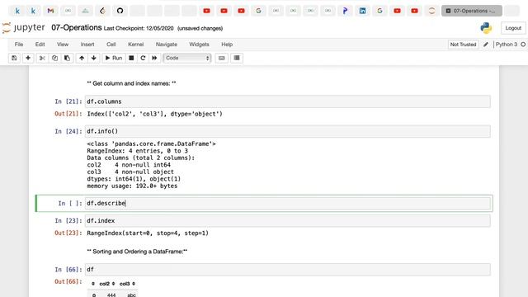Select the df cell In [66]
Screen dimensions: 528x297
[x=288, y=270]
